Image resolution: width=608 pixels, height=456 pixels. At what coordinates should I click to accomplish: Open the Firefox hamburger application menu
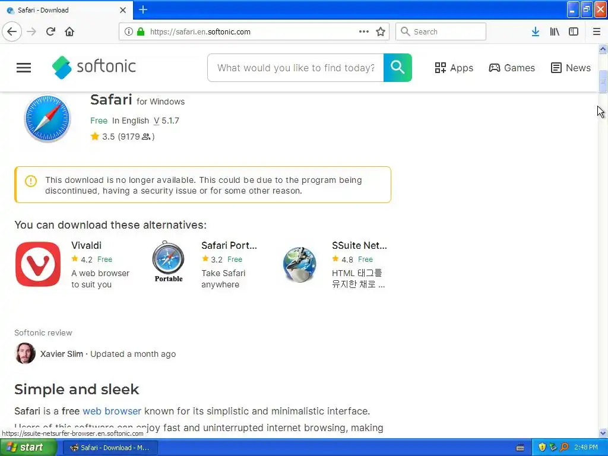point(597,32)
